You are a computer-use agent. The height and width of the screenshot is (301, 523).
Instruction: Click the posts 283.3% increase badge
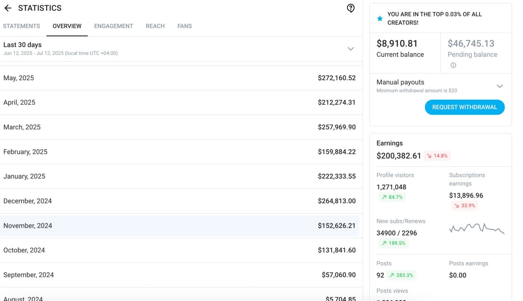point(401,275)
